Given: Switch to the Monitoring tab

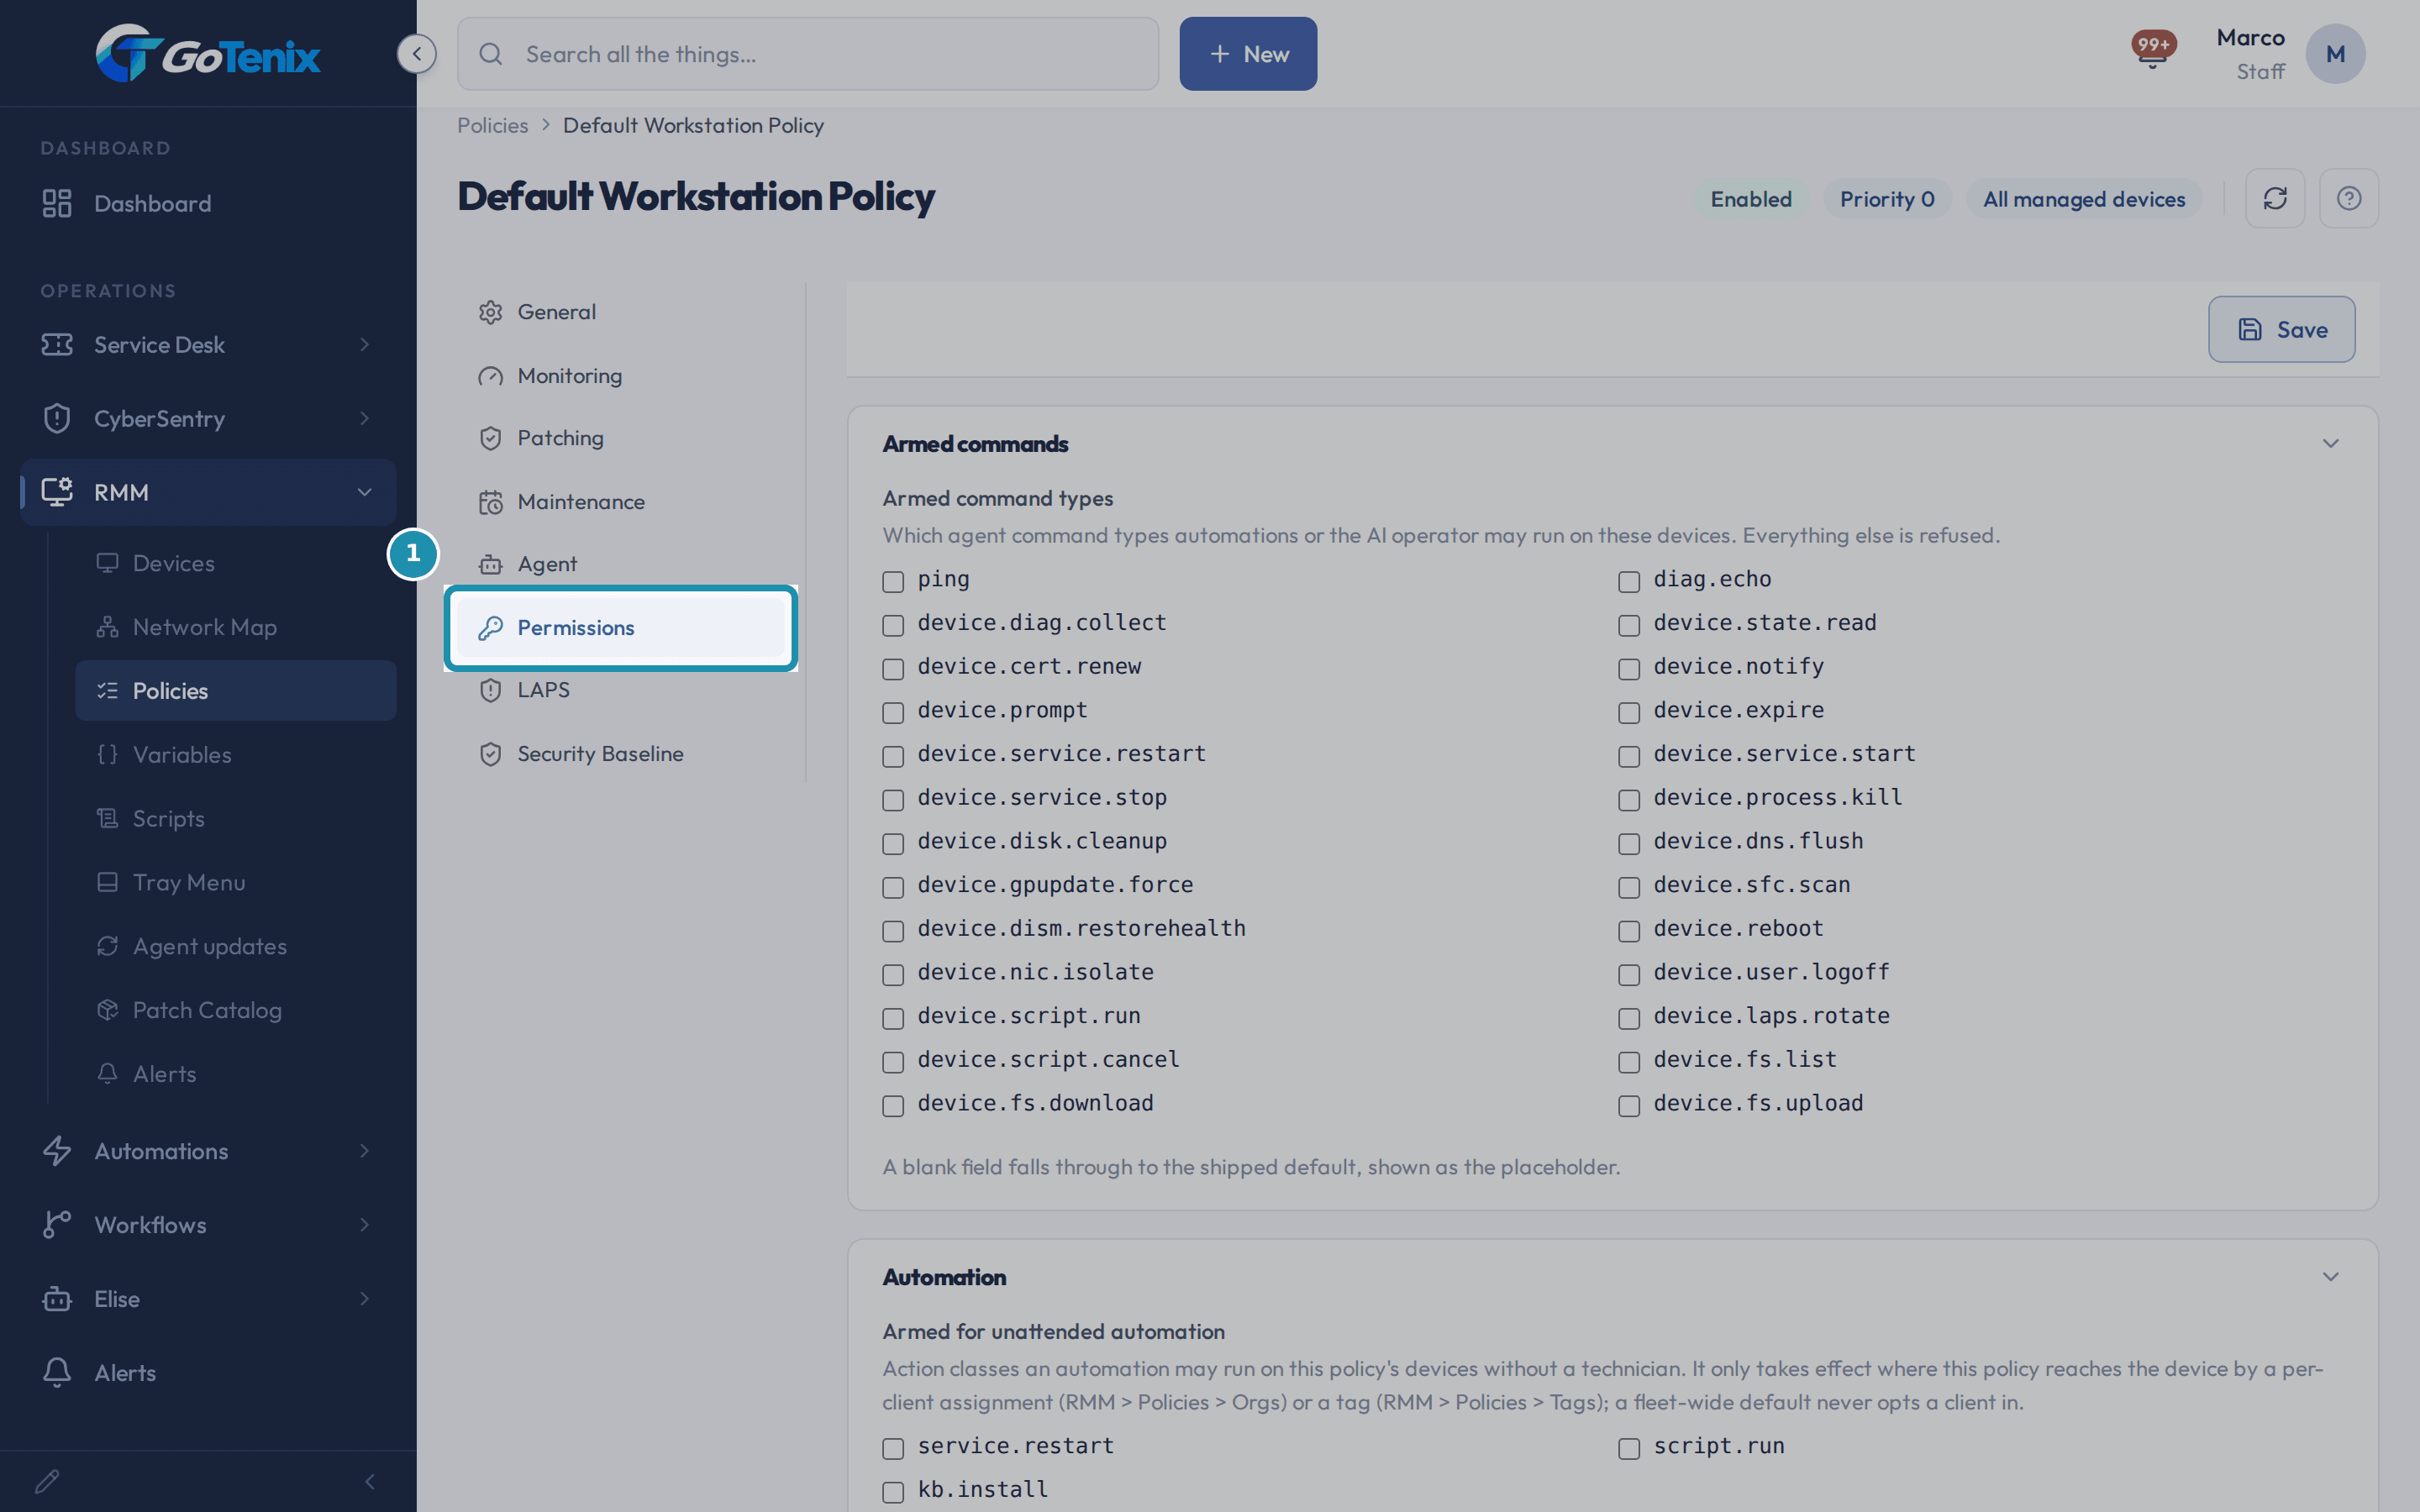Looking at the screenshot, I should coord(621,376).
